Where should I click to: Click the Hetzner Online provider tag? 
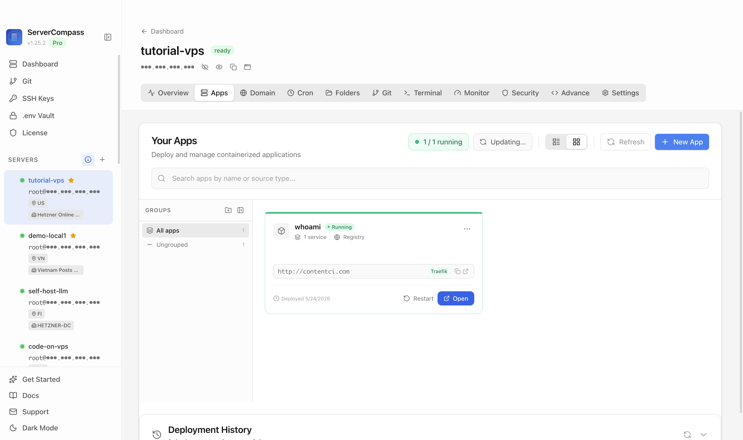[x=56, y=215]
